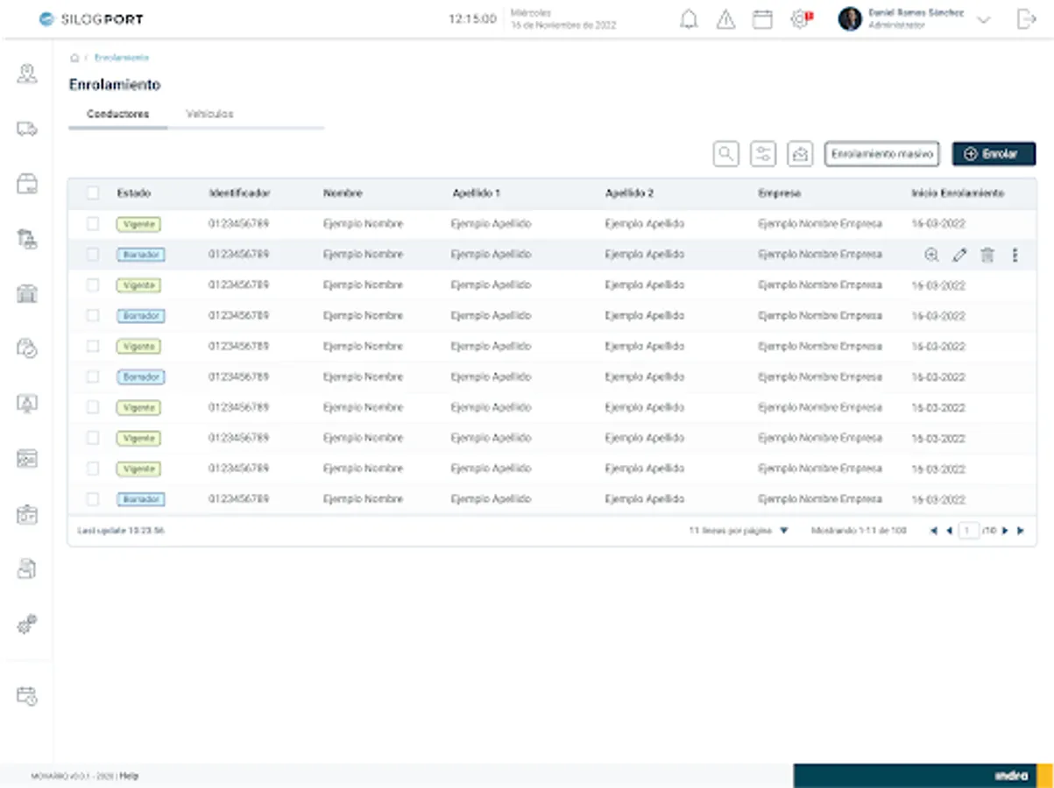Open the truck icon in left sidebar

(27, 130)
